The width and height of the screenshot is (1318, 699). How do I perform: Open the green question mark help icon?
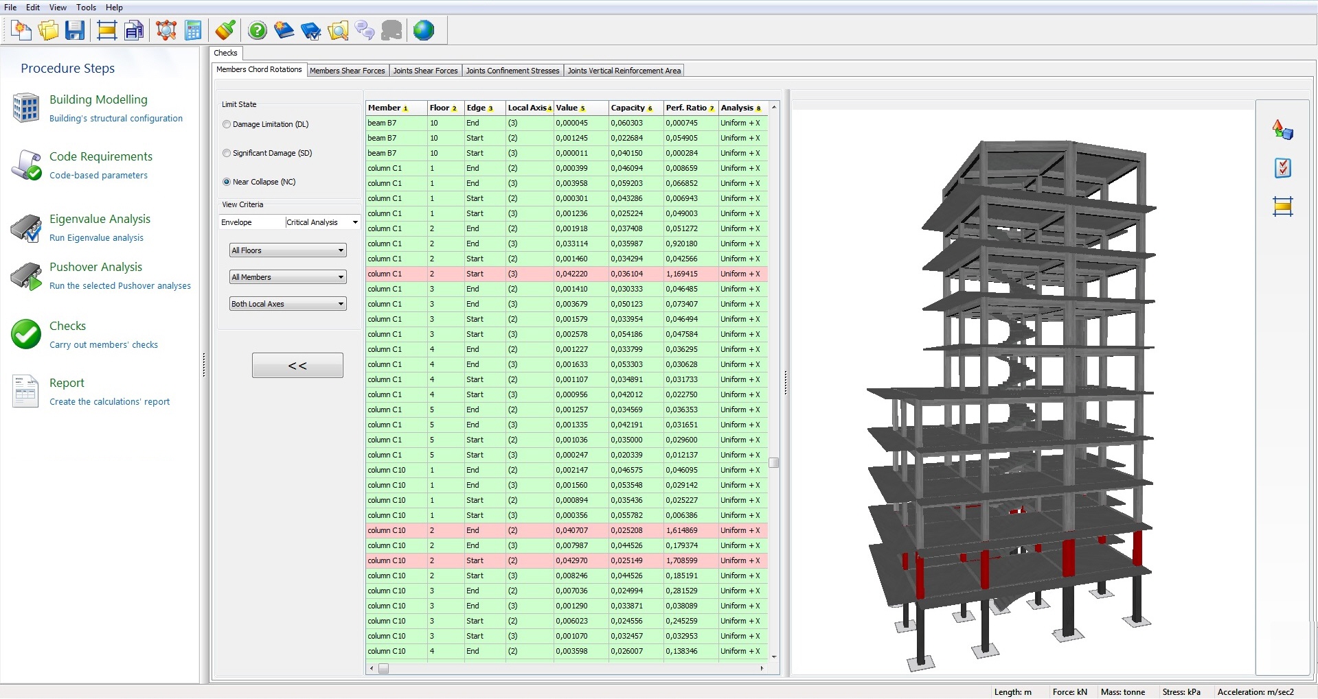click(257, 30)
